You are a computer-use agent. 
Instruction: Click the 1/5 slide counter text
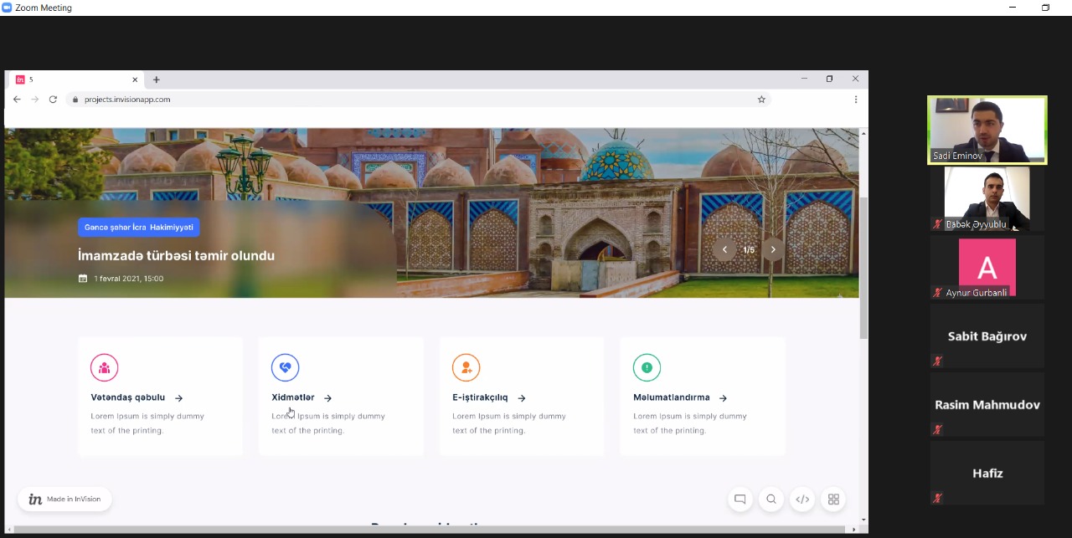(x=749, y=250)
